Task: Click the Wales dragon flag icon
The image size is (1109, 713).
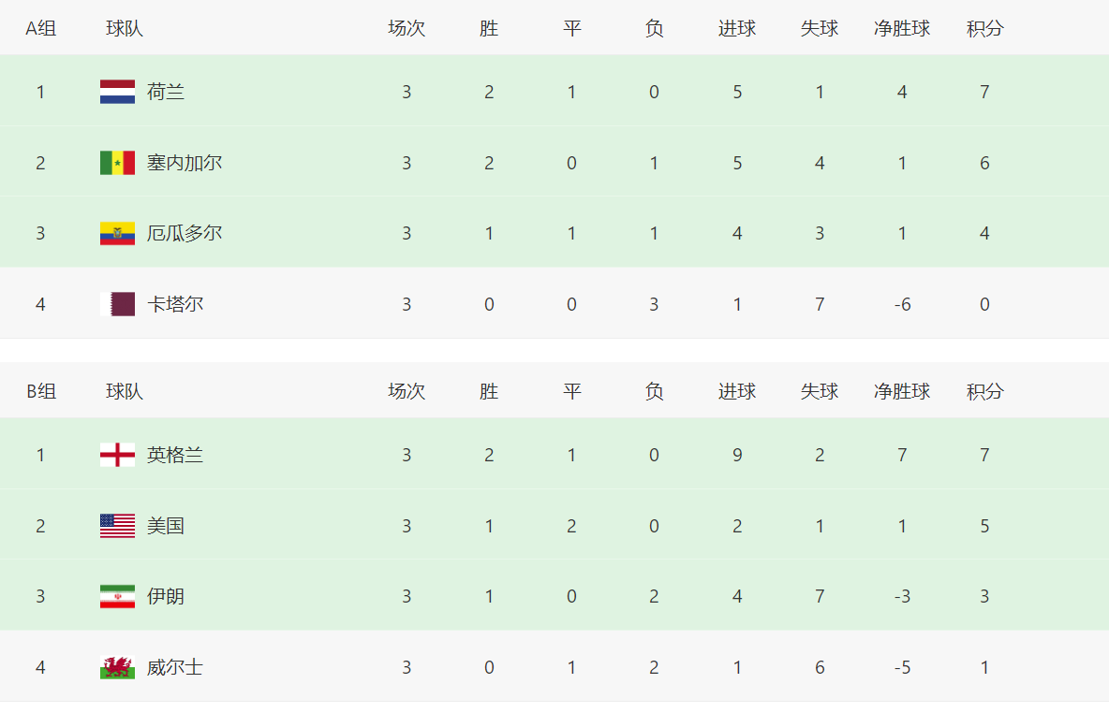Action: [117, 667]
